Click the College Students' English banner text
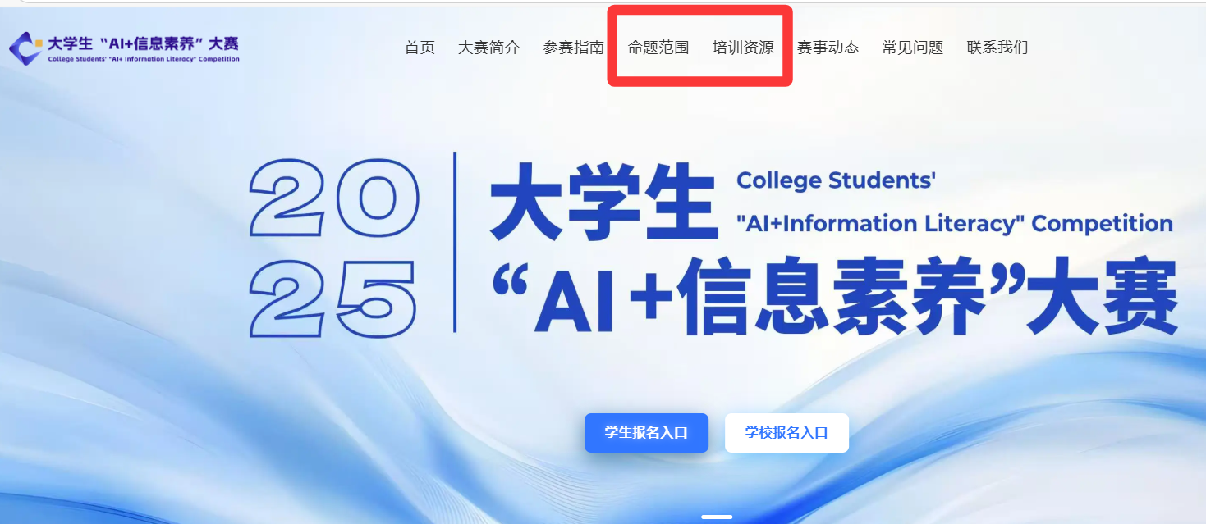1206x524 pixels. [x=836, y=181]
